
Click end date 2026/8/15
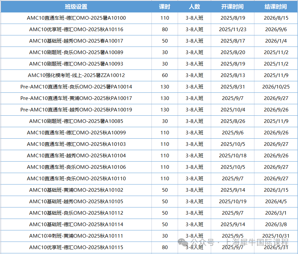[x=276, y=18]
